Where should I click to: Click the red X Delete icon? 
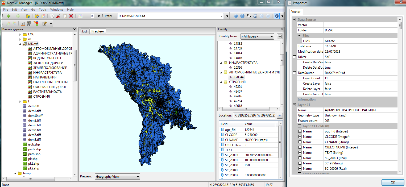click(71, 16)
